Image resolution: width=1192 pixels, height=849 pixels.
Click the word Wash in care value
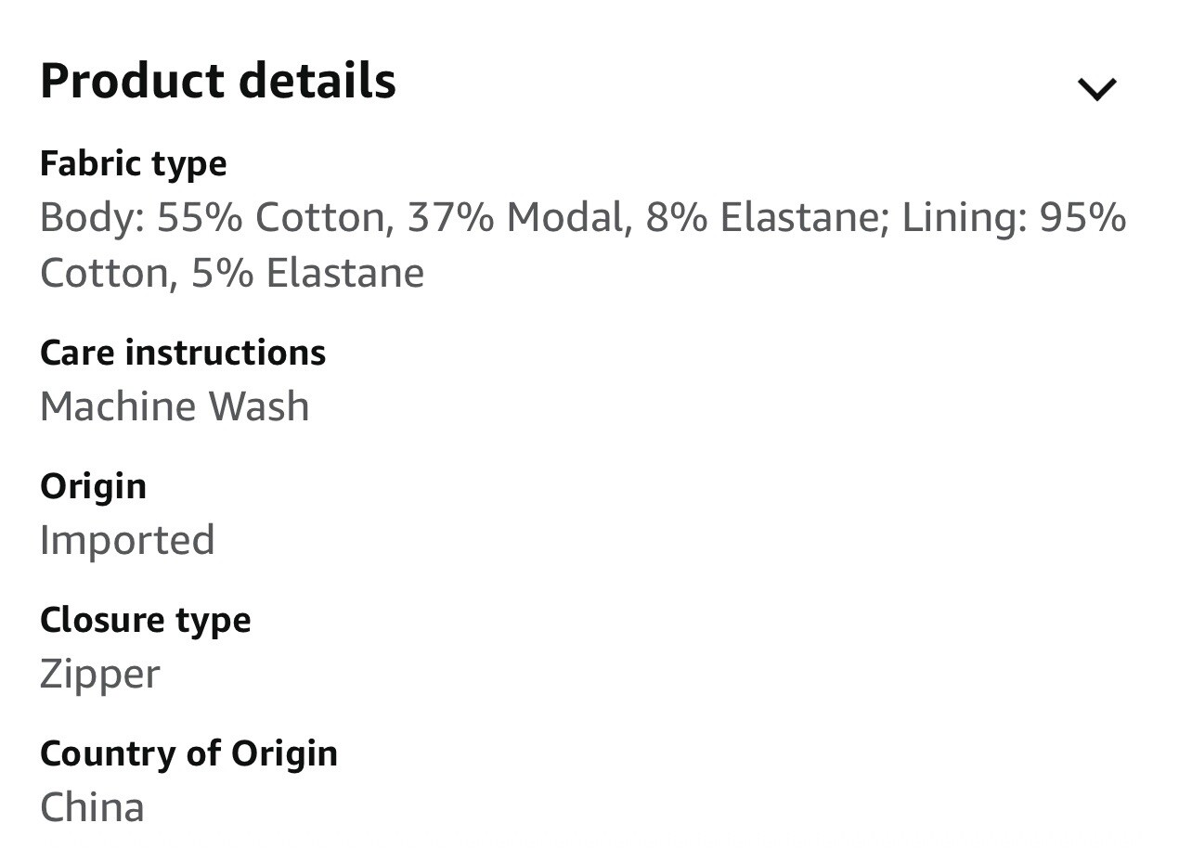(x=258, y=406)
